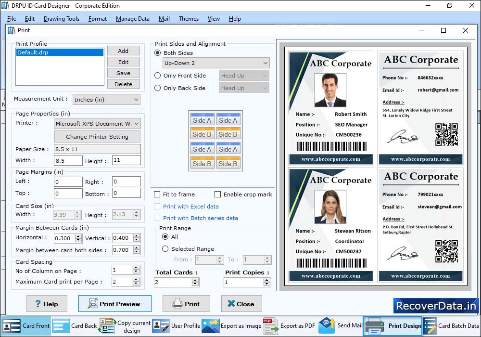
Task: Click Robert Smith's photo in preview
Action: (330, 90)
